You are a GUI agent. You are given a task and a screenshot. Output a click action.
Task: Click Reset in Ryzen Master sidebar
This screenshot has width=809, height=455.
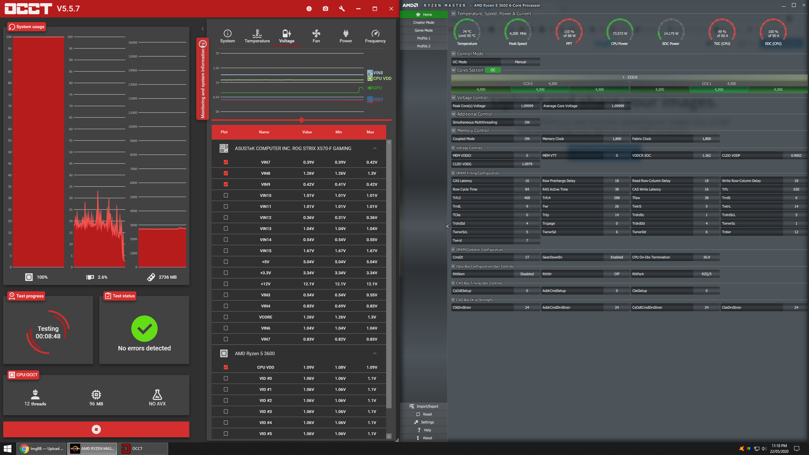(x=424, y=414)
